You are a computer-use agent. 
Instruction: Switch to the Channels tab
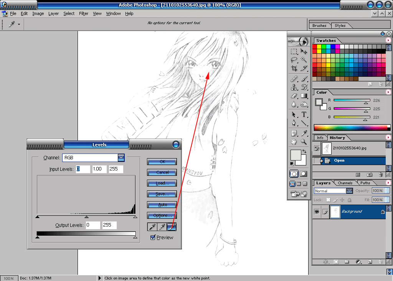tap(345, 183)
